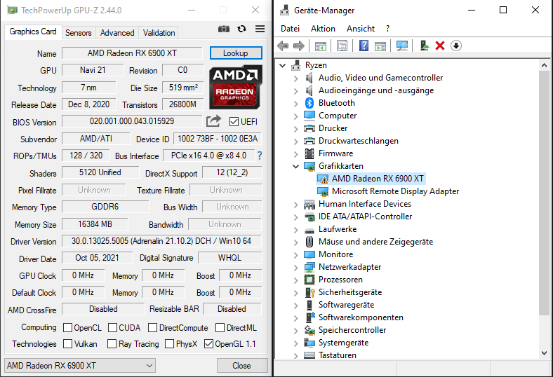The image size is (553, 377).
Task: Click the Close button in GPU-Z
Action: click(241, 365)
